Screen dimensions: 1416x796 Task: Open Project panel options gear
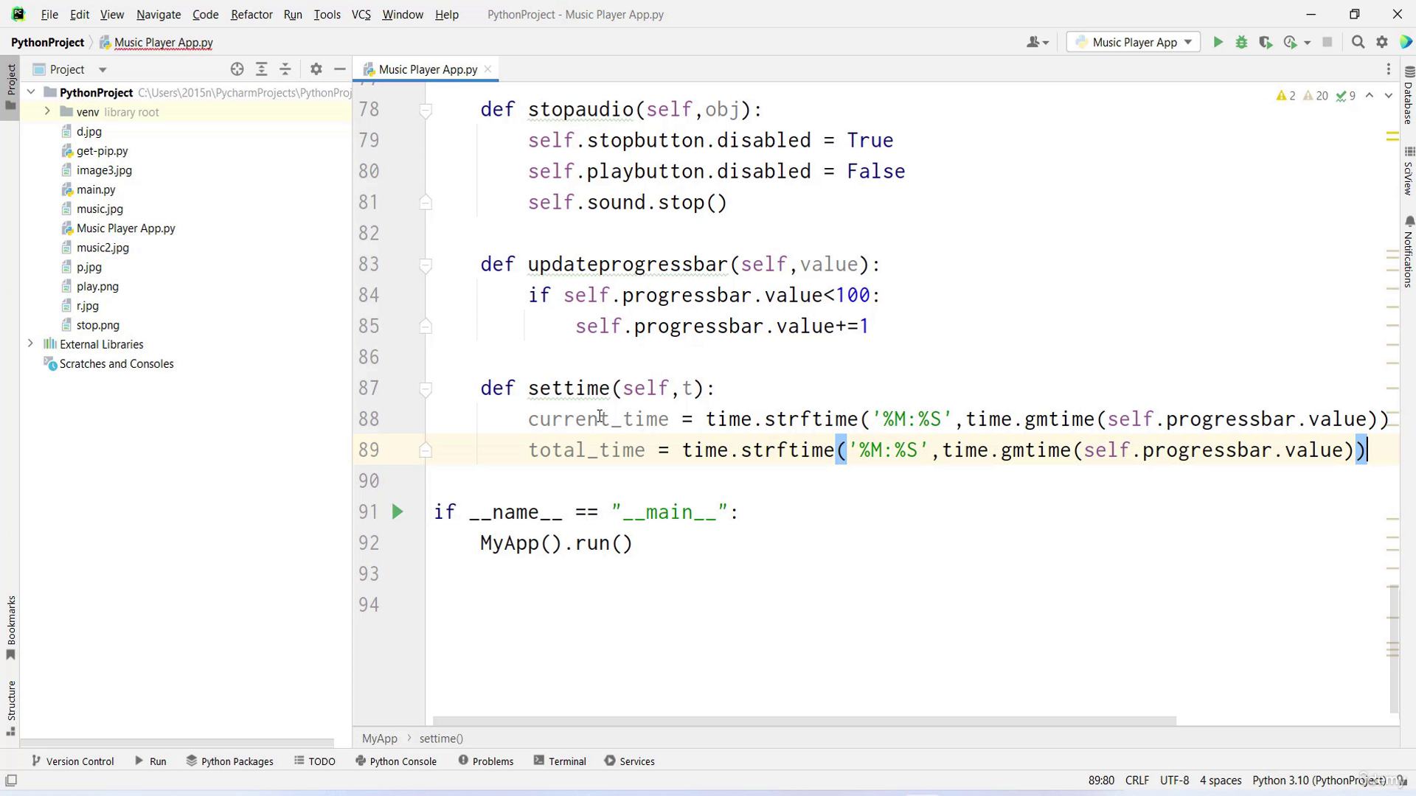pyautogui.click(x=316, y=69)
